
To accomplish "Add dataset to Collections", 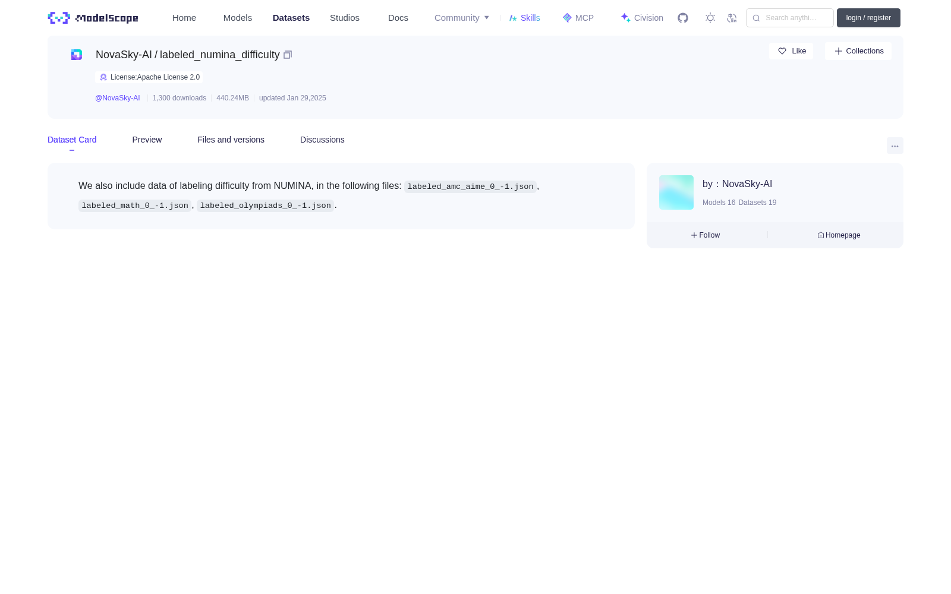I will coord(858,51).
